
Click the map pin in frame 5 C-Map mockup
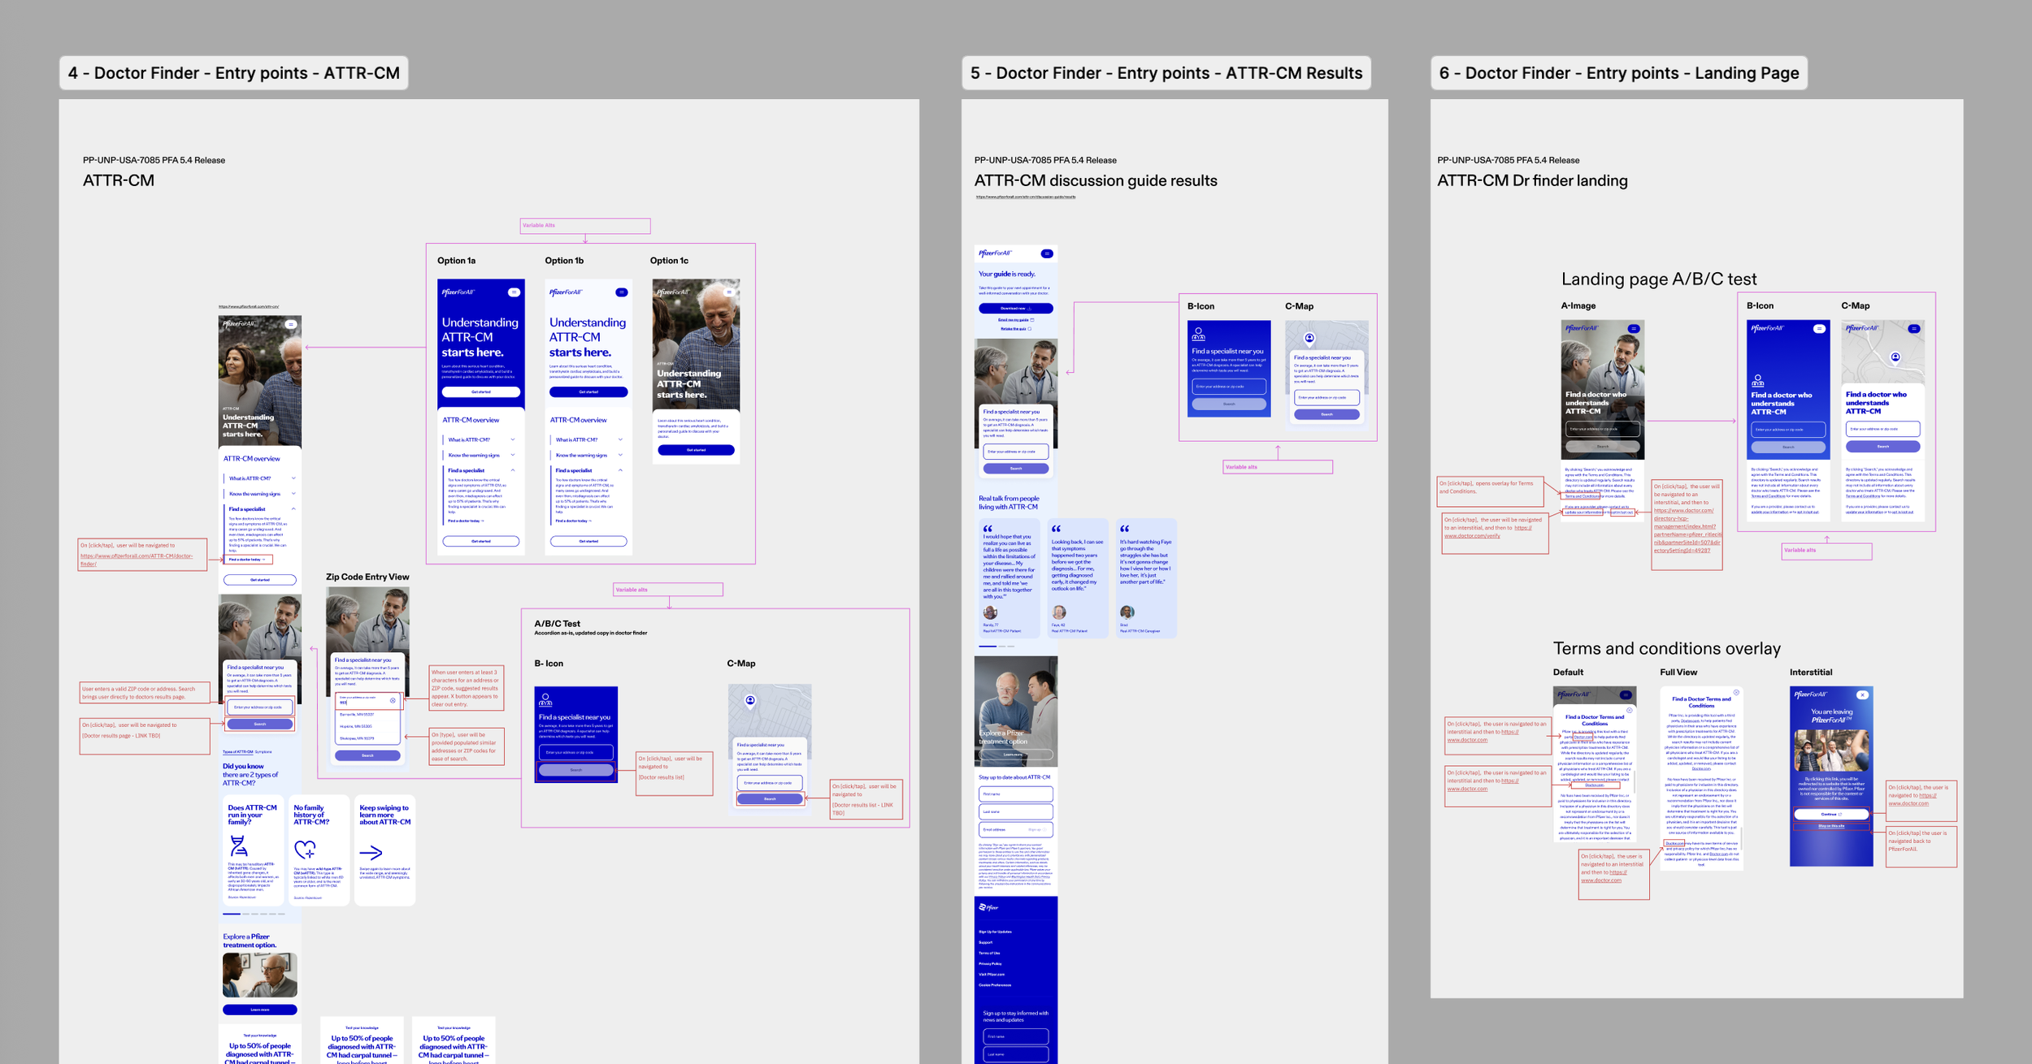click(x=1309, y=338)
